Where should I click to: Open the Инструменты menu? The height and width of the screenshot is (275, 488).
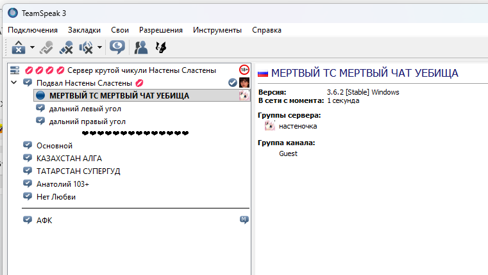(x=217, y=30)
